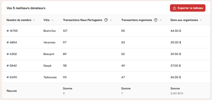Screen dimensions: 212x100
Task: Click the Vos 5 meilleurs donateurs title
Action: point(26,8)
